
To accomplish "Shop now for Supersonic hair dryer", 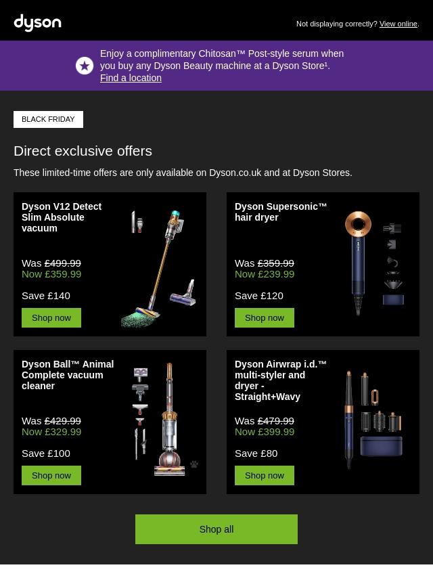I will pos(265,318).
